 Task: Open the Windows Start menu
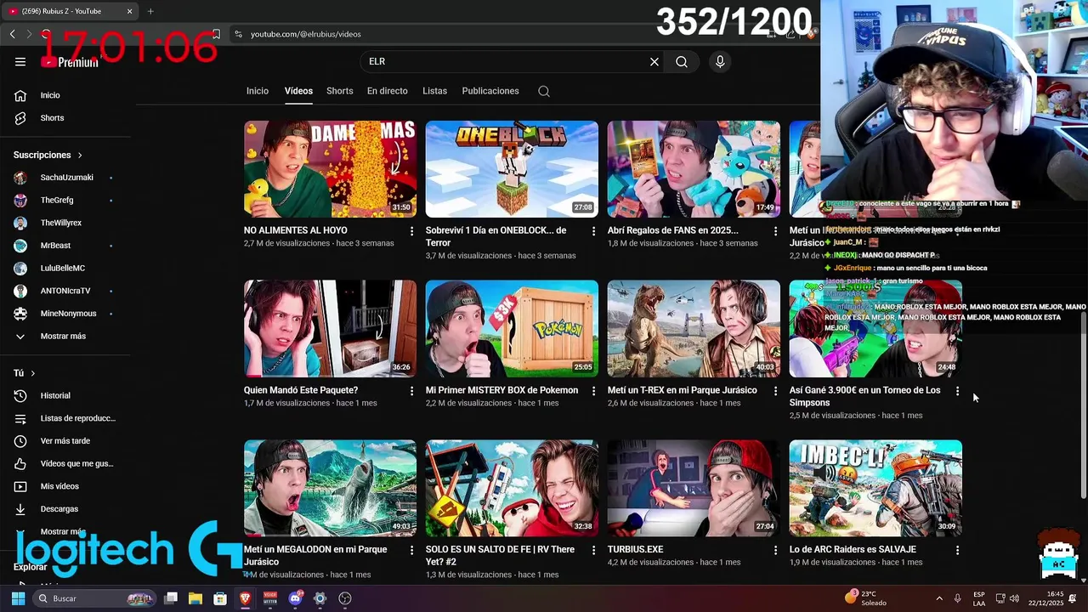tap(18, 598)
